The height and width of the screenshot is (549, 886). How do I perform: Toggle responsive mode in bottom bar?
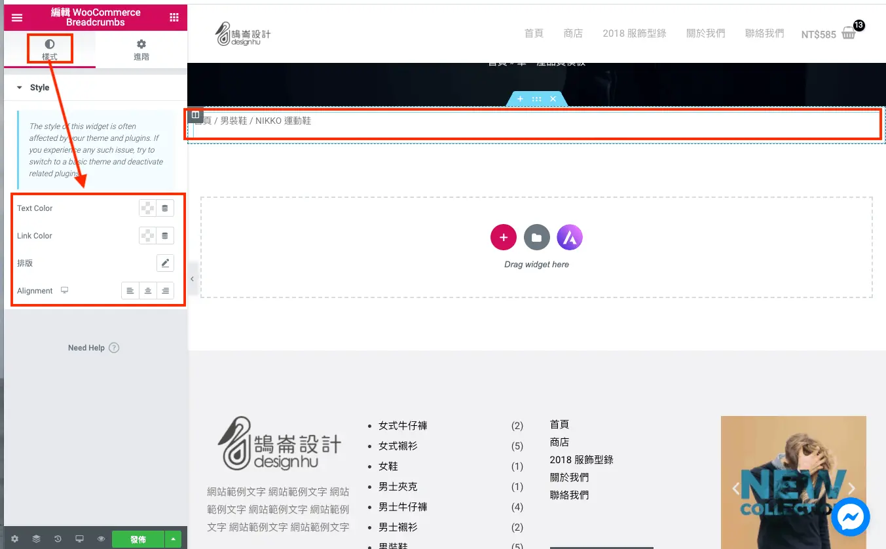tap(79, 539)
